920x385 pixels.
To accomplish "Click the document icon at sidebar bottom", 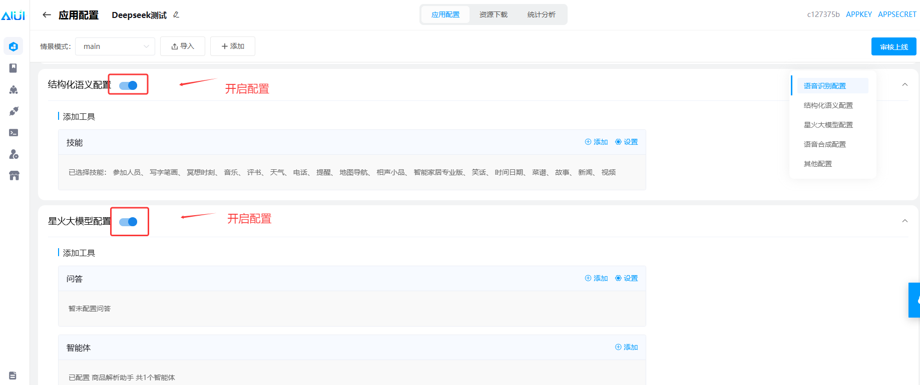I will click(x=13, y=376).
